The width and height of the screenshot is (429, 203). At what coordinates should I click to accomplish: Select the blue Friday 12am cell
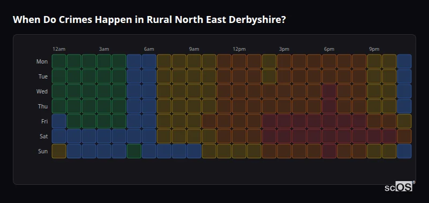59,121
